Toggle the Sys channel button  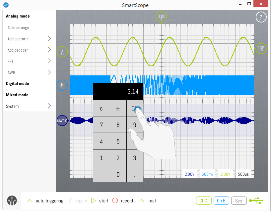click(x=239, y=201)
